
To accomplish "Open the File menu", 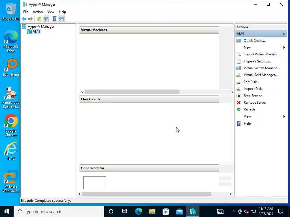I will 26,12.
